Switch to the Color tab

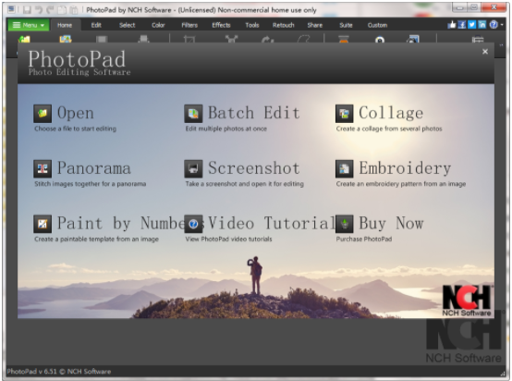click(158, 25)
